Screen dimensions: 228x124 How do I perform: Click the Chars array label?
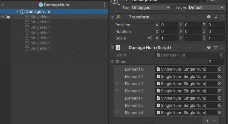(121, 62)
